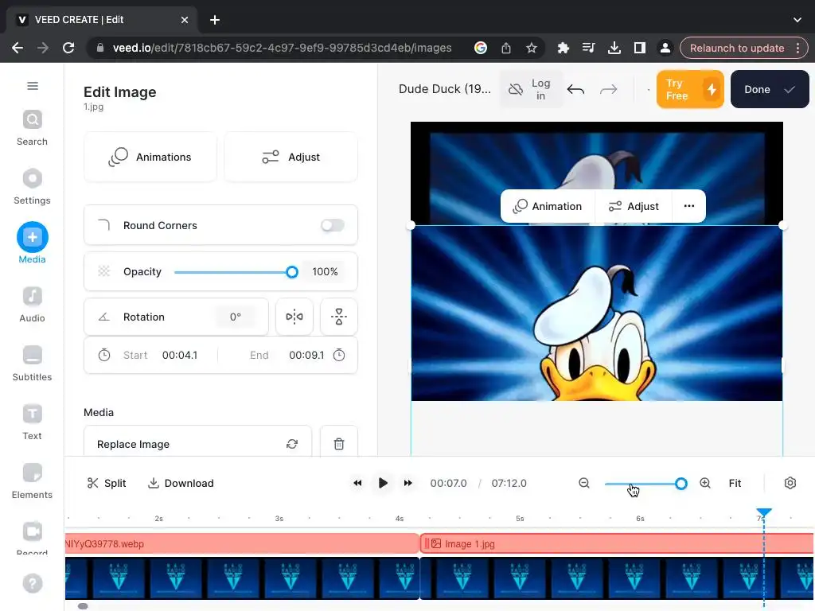The image size is (815, 611).
Task: Click the Opacity slider handle
Action: (292, 272)
